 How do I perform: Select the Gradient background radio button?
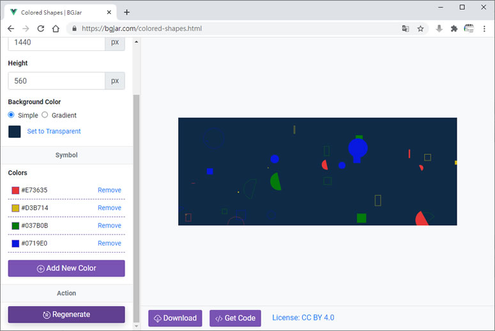pos(45,115)
